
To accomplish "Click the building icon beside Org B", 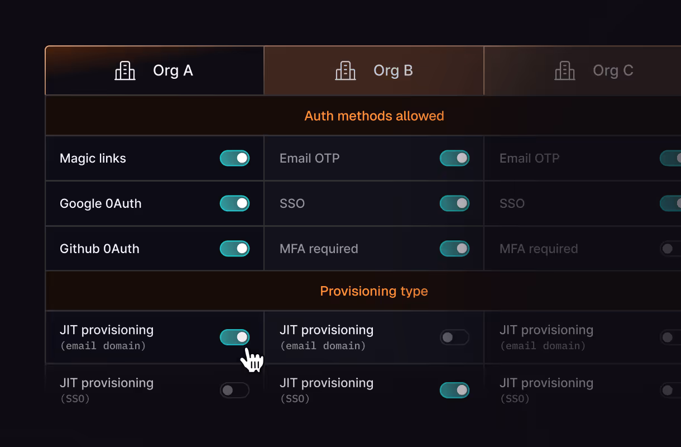I will pos(346,71).
